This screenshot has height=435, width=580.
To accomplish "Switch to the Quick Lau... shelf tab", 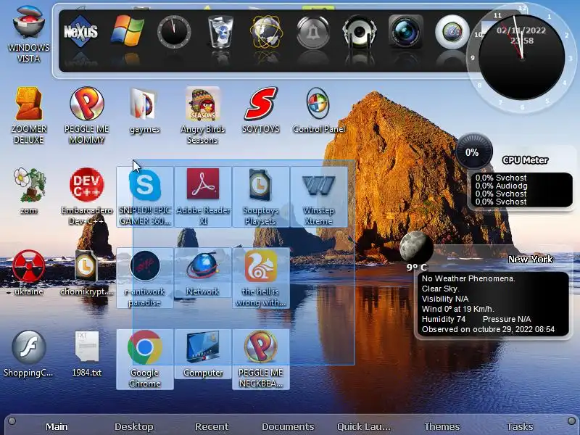I will click(364, 426).
